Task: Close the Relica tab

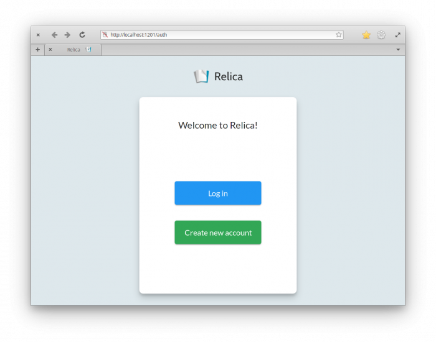Action: click(50, 50)
